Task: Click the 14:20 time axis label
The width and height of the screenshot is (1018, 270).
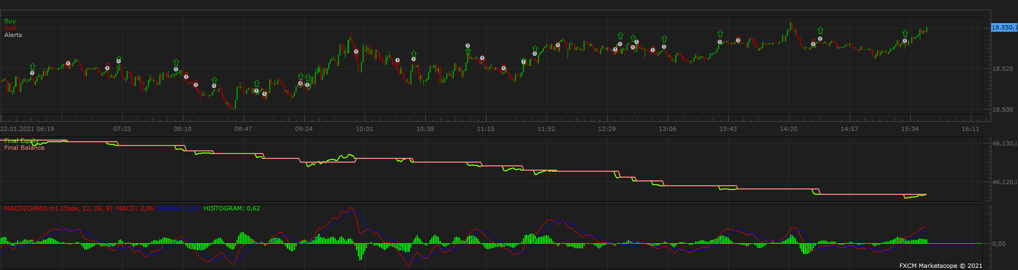Action: [x=788, y=129]
